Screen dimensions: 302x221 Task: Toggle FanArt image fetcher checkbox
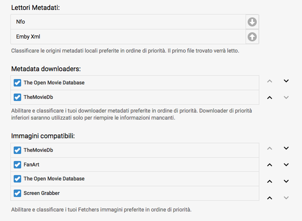tap(17, 165)
